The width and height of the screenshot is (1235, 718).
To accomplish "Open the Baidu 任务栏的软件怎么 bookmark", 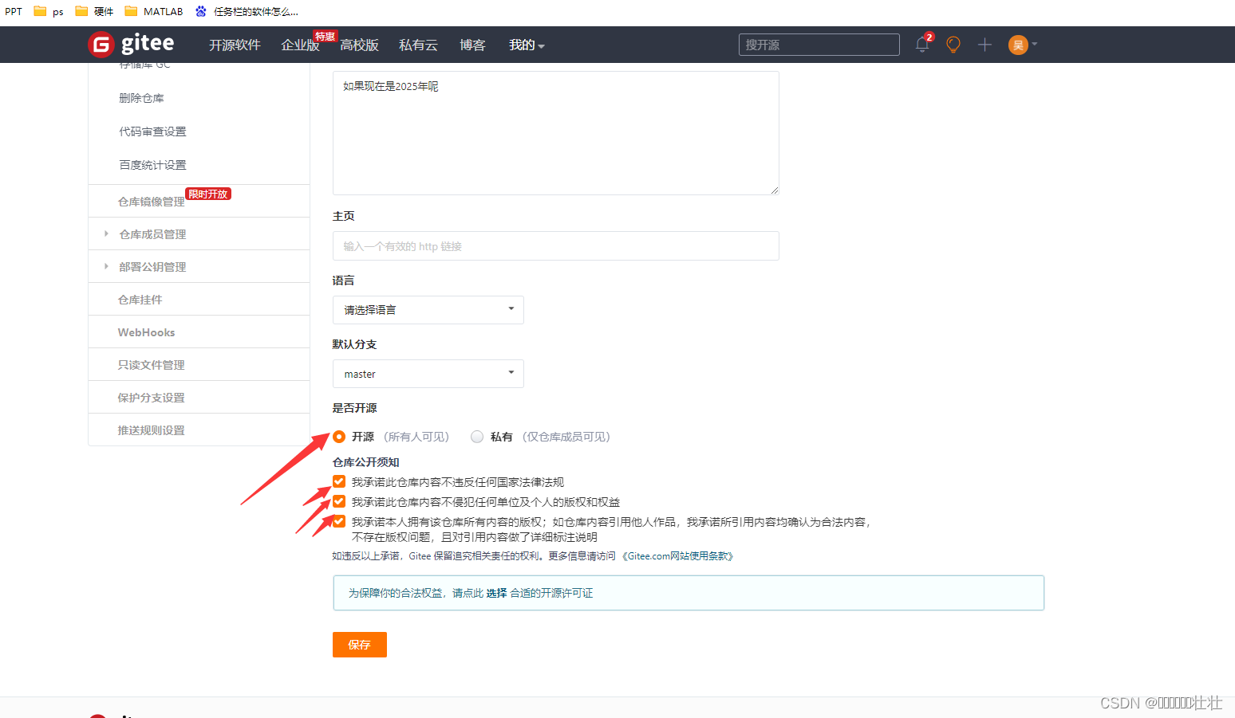I will [x=247, y=11].
